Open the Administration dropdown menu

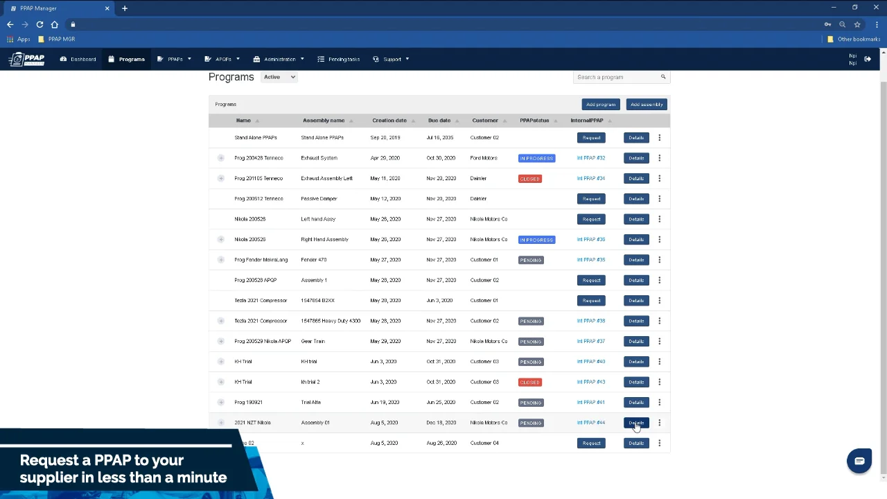[279, 59]
